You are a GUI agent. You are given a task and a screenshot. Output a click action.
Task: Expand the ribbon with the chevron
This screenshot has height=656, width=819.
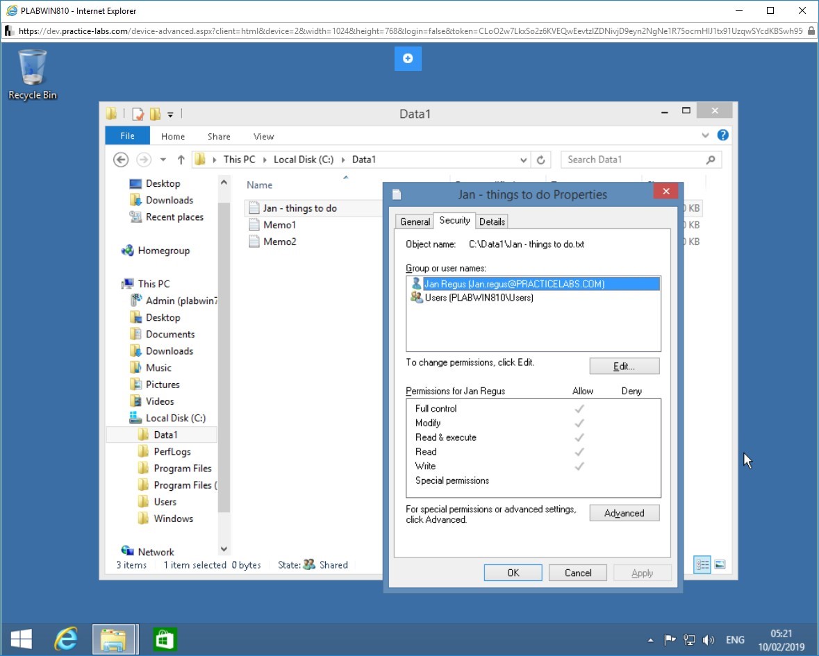pyautogui.click(x=705, y=135)
